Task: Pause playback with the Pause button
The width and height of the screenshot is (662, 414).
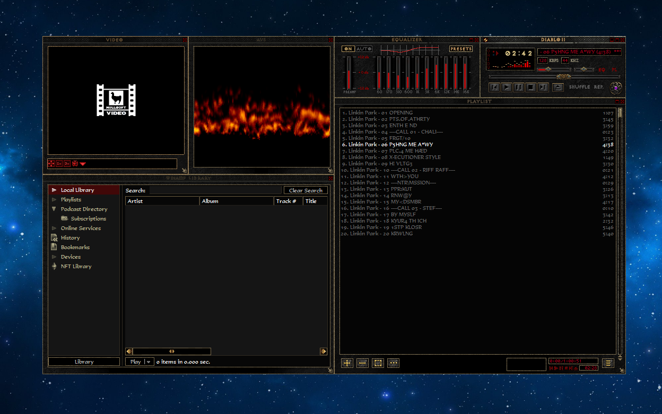Action: click(x=519, y=87)
